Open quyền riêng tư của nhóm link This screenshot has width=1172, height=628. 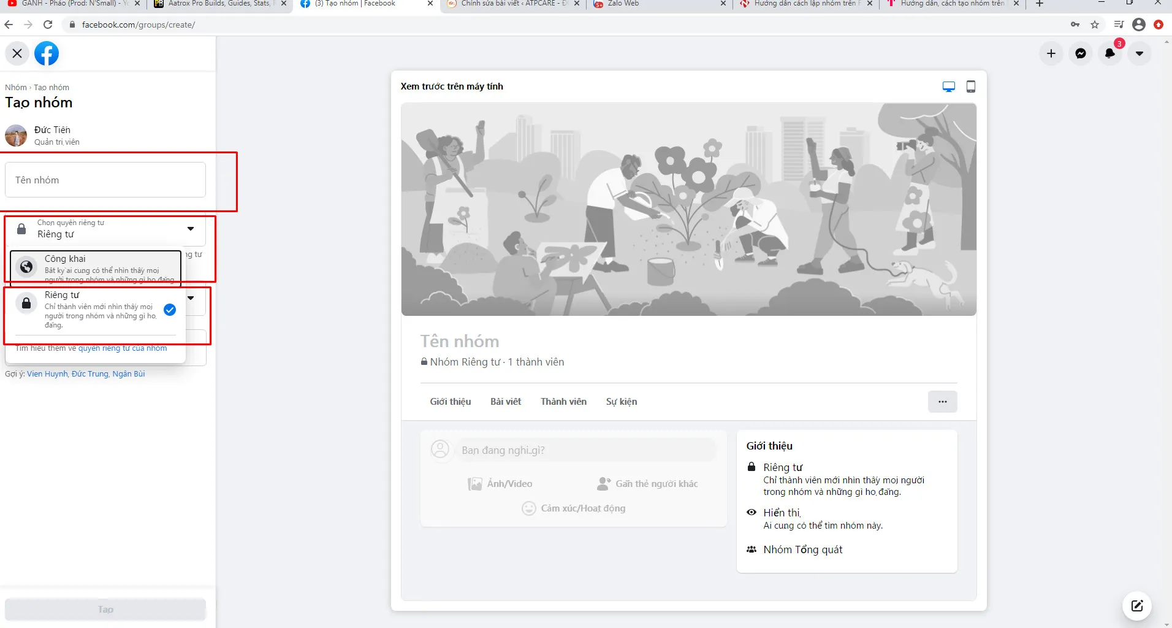123,348
